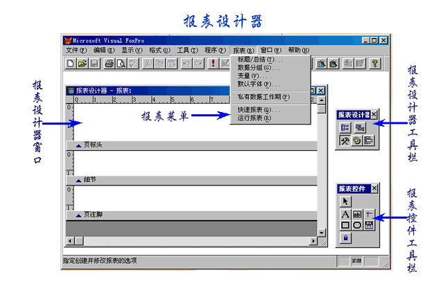The height and width of the screenshot is (299, 441).
Task: Close the open 报表(R) menu
Action: [x=243, y=51]
